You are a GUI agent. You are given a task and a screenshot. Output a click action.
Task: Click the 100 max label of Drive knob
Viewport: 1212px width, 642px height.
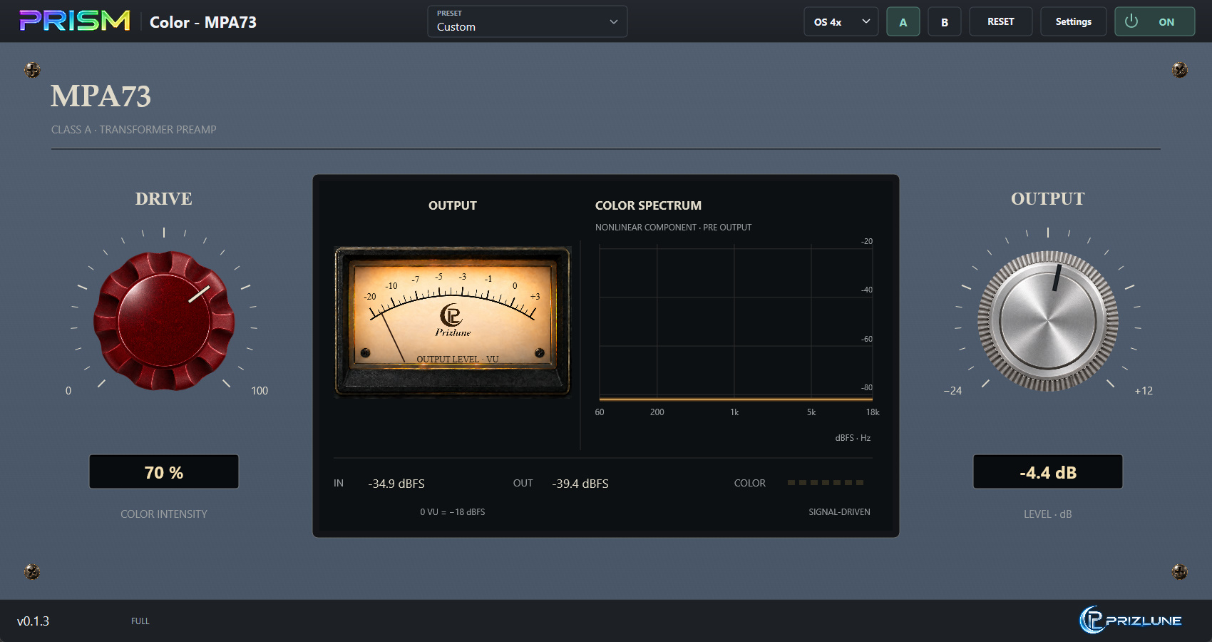[x=260, y=391]
